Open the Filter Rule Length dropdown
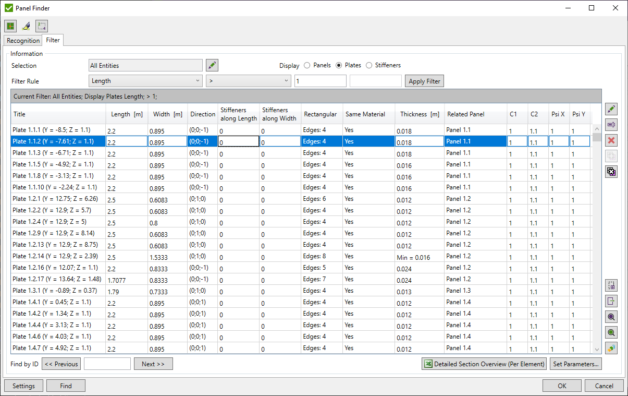 click(145, 81)
